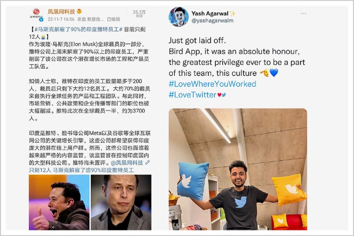Image resolution: width=354 pixels, height=236 pixels.
Task: Click the 35.3万 read count
Action: point(139,13)
